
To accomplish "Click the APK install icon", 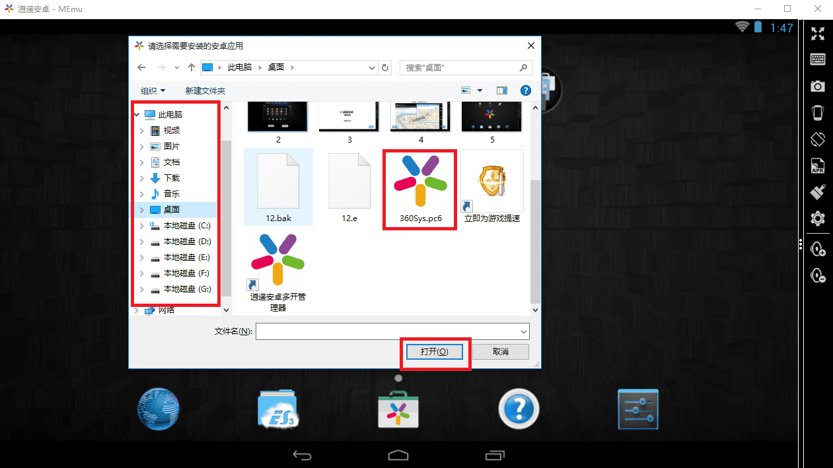I will (818, 166).
